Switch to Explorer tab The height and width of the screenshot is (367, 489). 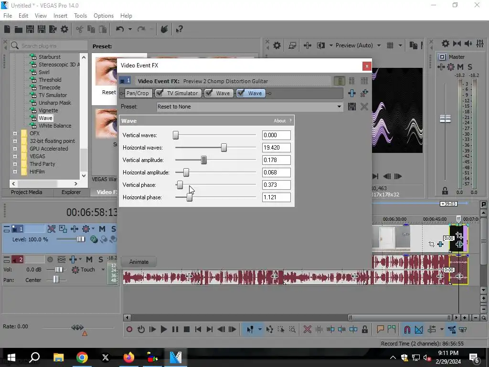[71, 192]
